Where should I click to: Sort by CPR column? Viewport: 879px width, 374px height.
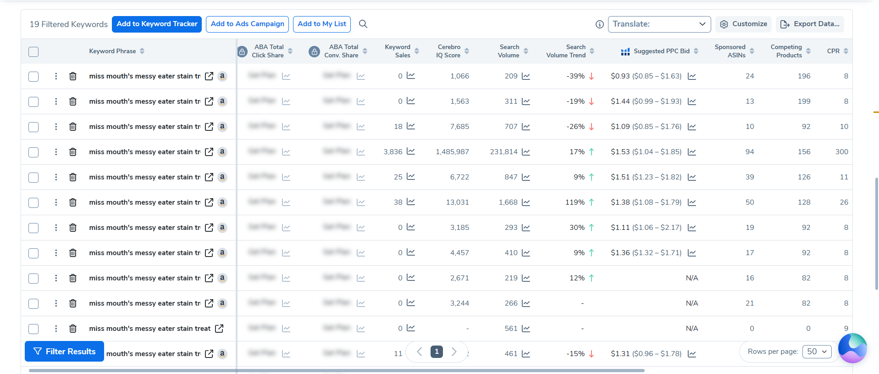point(846,51)
